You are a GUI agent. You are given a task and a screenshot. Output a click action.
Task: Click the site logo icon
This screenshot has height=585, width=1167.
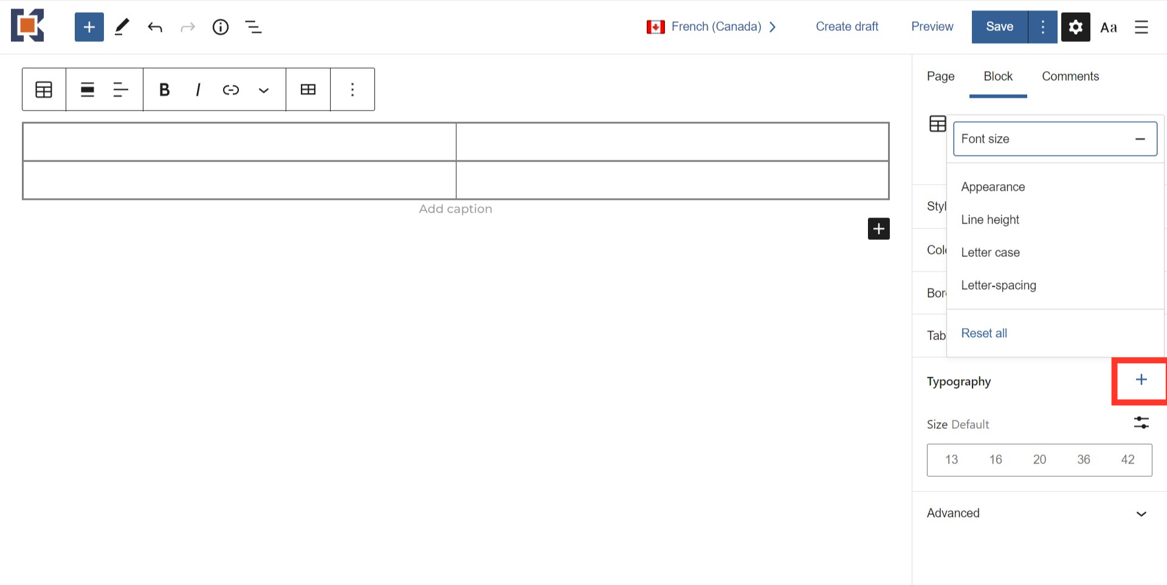click(x=27, y=26)
